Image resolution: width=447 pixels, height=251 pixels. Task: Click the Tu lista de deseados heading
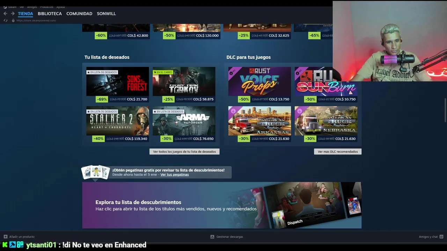(107, 57)
